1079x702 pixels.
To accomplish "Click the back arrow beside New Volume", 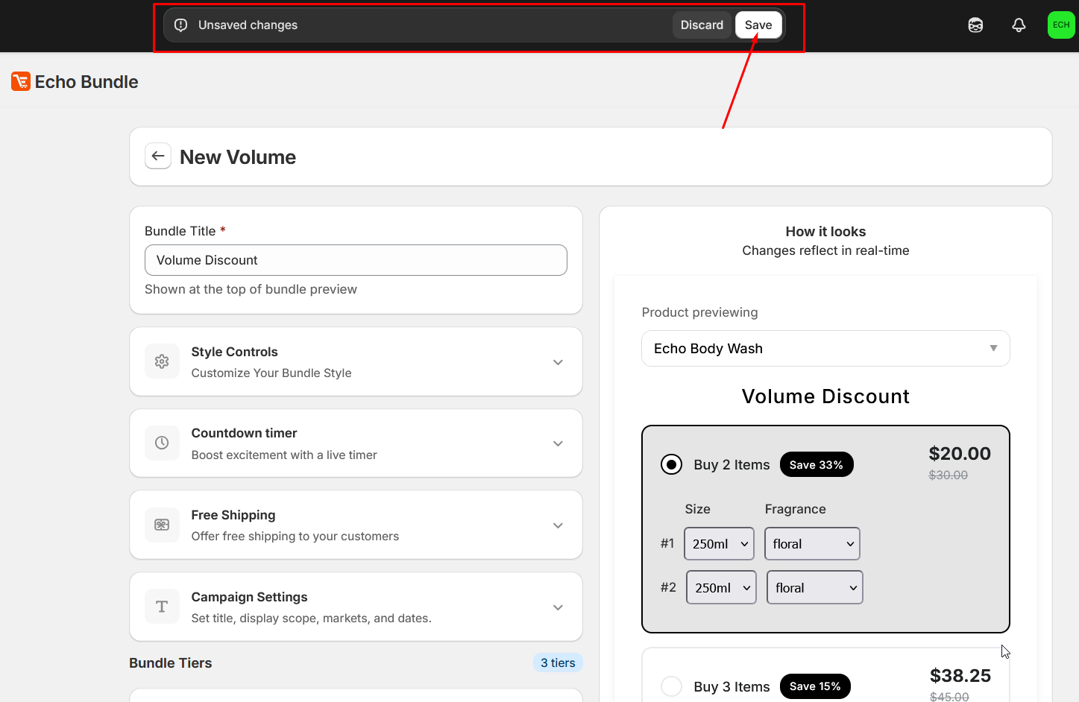I will (x=158, y=156).
